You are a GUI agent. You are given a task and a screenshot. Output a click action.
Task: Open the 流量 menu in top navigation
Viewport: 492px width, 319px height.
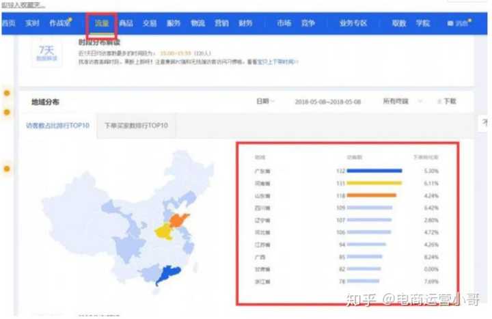101,23
